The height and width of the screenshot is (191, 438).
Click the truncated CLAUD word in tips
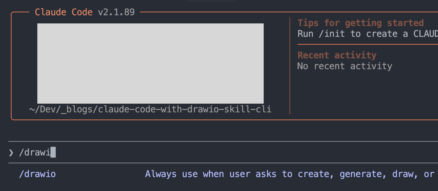pyautogui.click(x=425, y=34)
